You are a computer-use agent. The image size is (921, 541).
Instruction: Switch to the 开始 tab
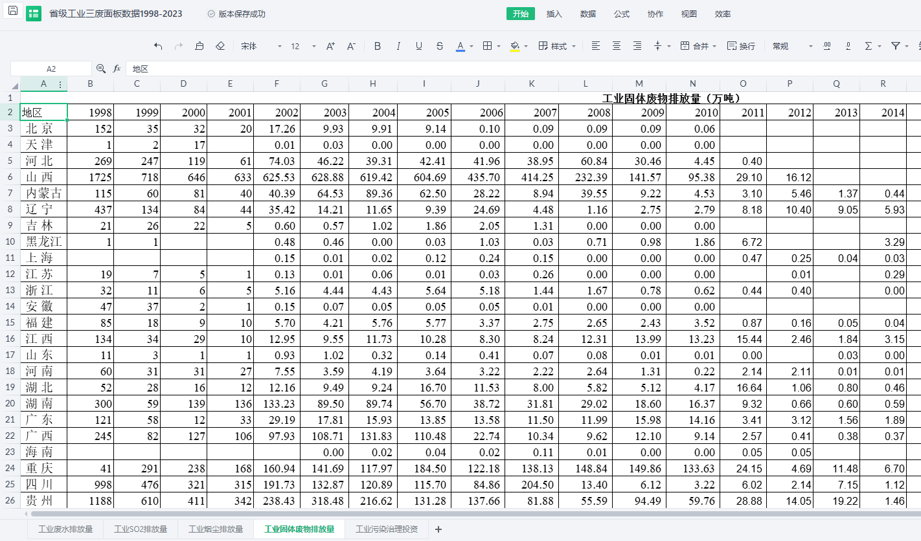coord(520,14)
